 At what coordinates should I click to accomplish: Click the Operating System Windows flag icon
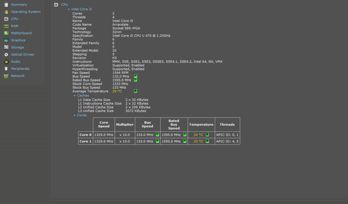[6, 12]
